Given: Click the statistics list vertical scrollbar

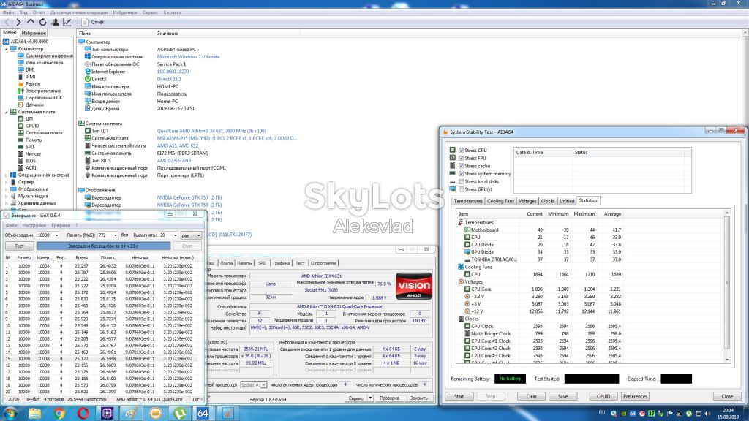Looking at the screenshot, I should (x=727, y=287).
